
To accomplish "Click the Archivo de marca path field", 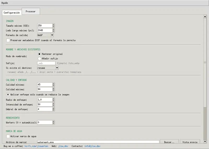I will point(98,142).
